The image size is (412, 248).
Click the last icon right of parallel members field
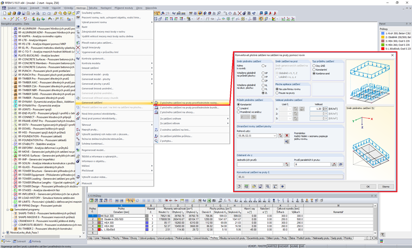coord(340,164)
